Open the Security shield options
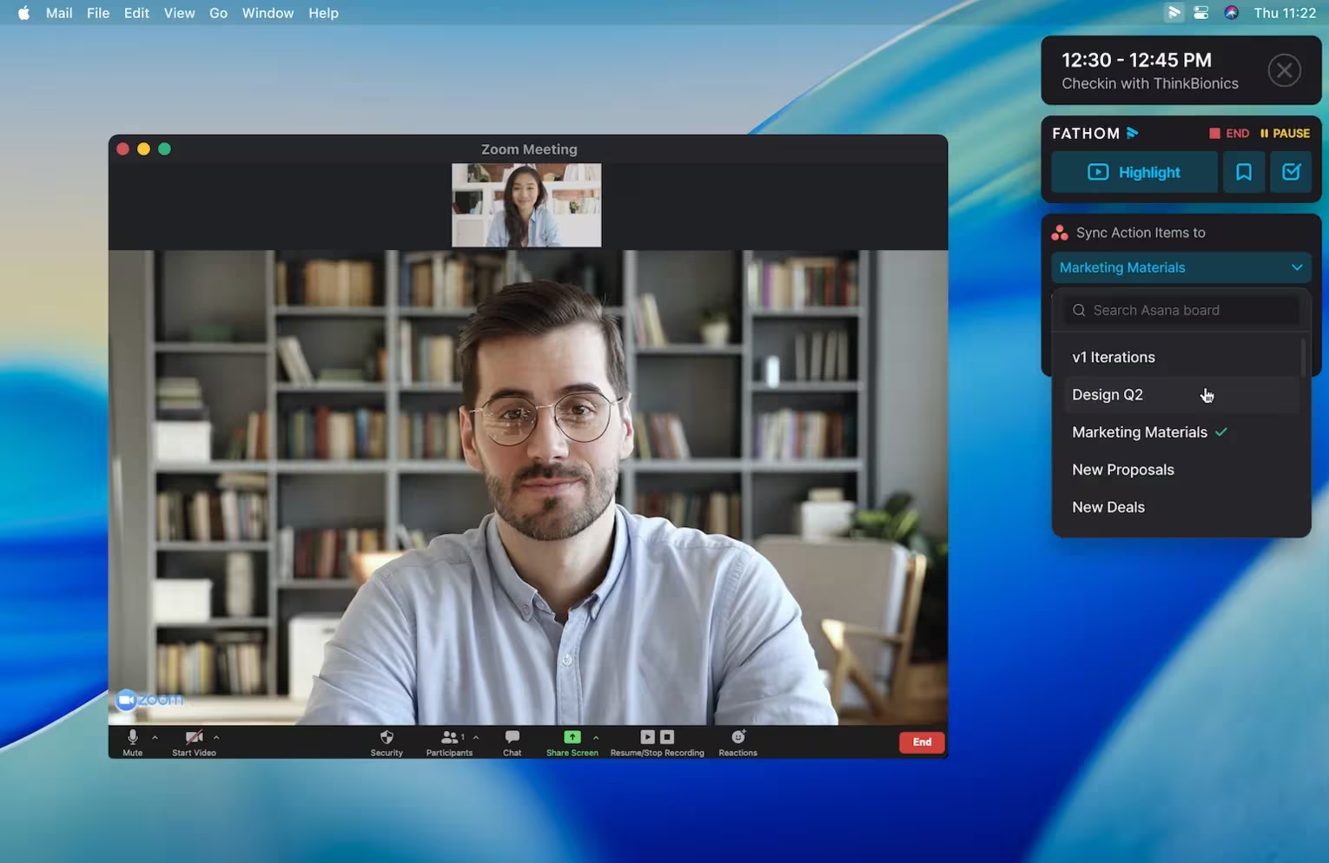1329x863 pixels. (387, 742)
